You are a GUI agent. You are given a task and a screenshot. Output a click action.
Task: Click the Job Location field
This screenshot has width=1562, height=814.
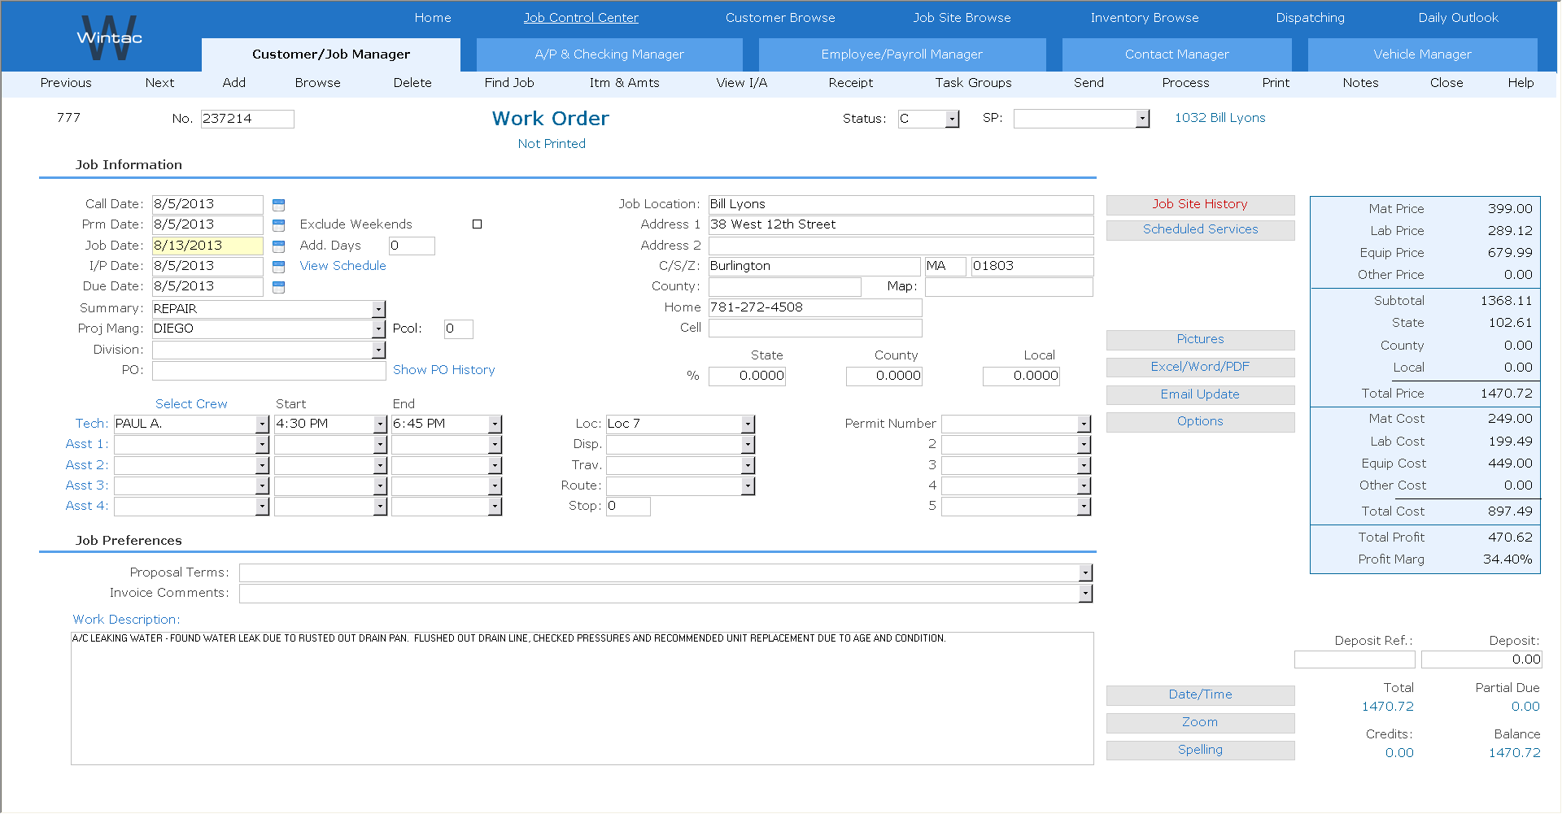pos(901,205)
